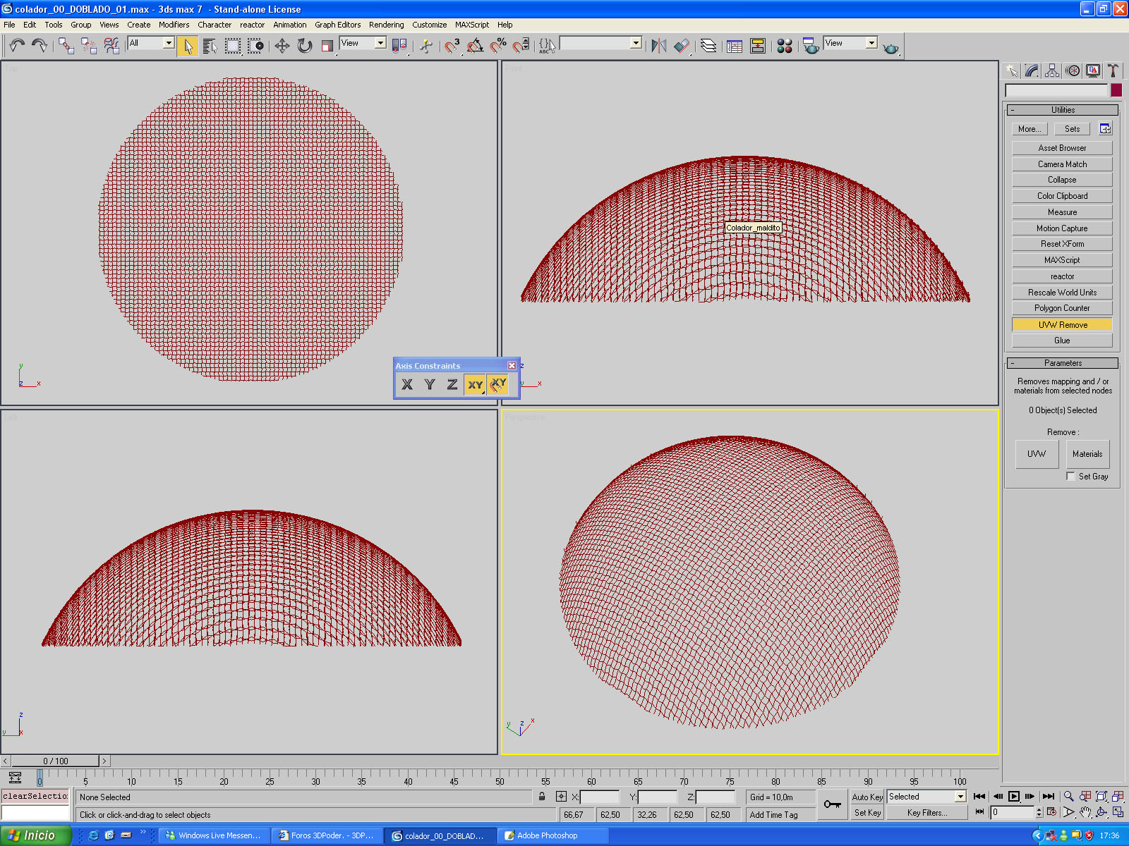Open the Curve Editor
The image size is (1129, 846).
tap(735, 46)
